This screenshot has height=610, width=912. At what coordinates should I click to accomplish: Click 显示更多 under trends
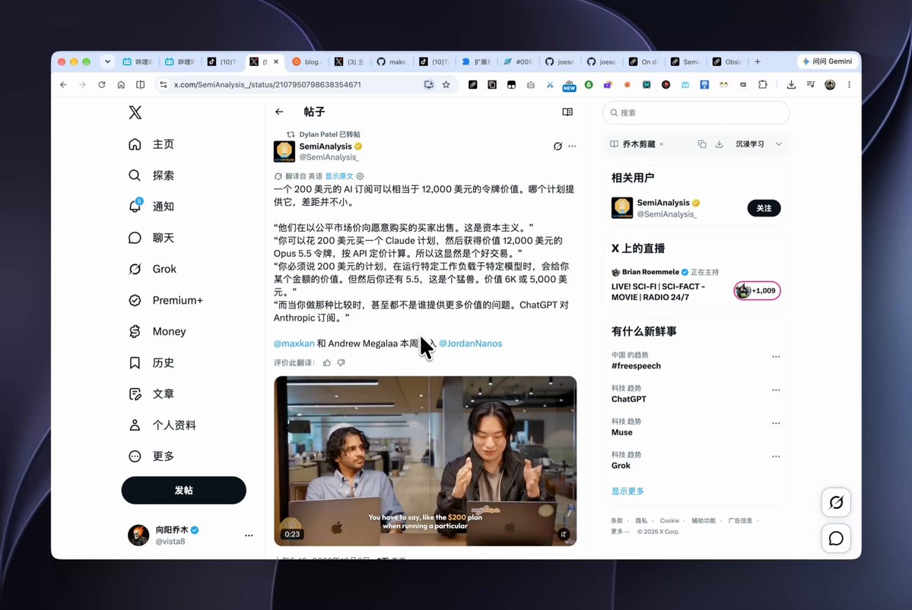point(628,491)
